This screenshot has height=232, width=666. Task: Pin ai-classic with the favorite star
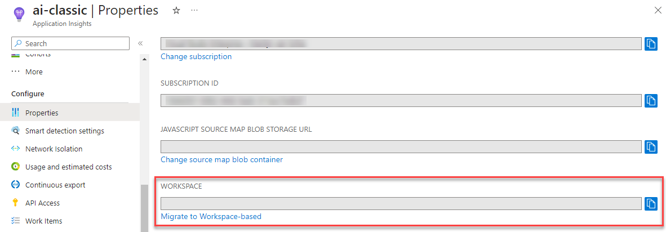(176, 11)
